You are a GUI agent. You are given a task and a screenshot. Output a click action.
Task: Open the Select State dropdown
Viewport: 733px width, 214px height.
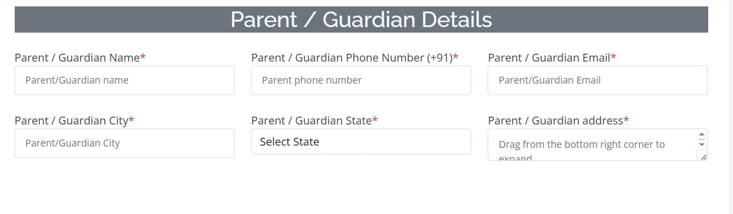click(361, 142)
